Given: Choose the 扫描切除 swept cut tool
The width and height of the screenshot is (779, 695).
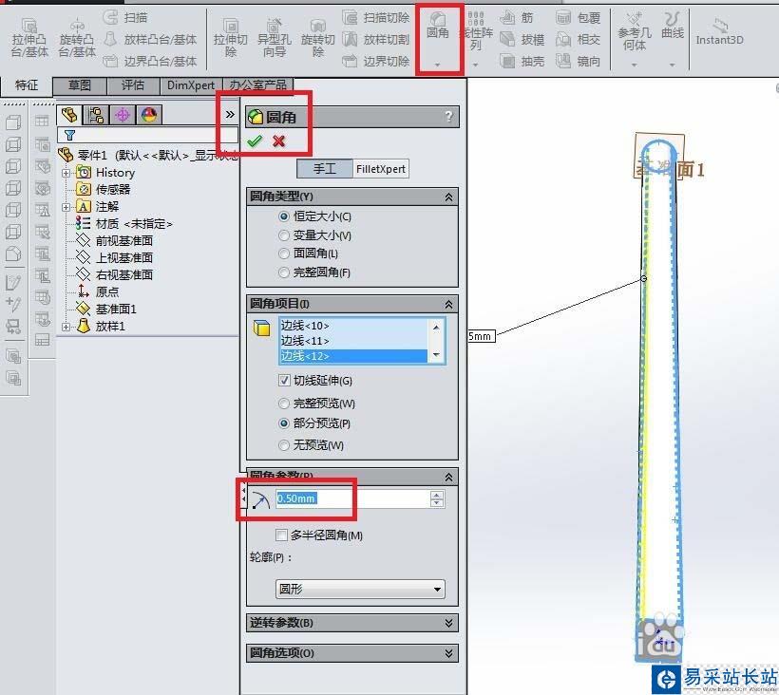Looking at the screenshot, I should [x=376, y=18].
